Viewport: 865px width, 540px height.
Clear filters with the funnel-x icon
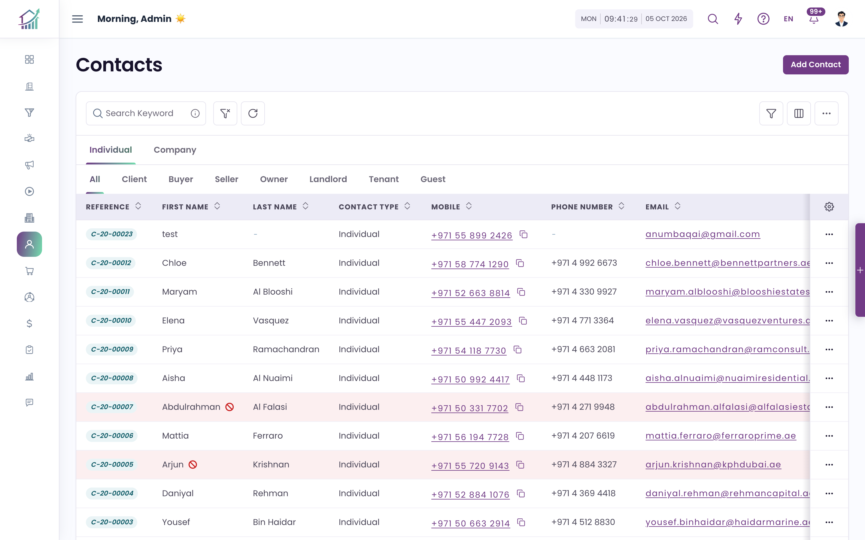tap(225, 114)
